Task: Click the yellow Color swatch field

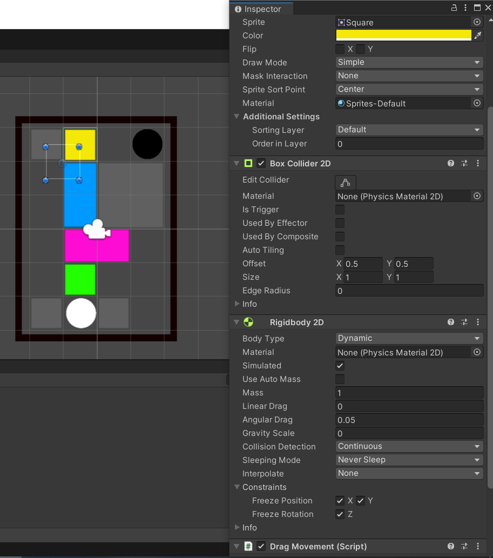Action: click(403, 36)
